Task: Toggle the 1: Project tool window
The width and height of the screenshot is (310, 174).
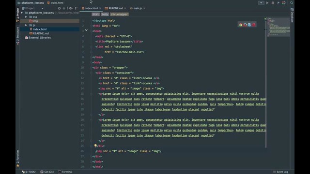Action: point(18,15)
